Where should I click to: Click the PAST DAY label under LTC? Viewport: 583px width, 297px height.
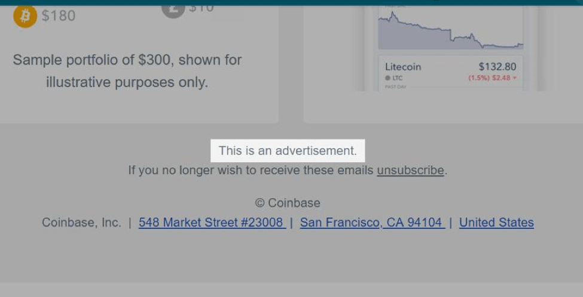coord(395,87)
